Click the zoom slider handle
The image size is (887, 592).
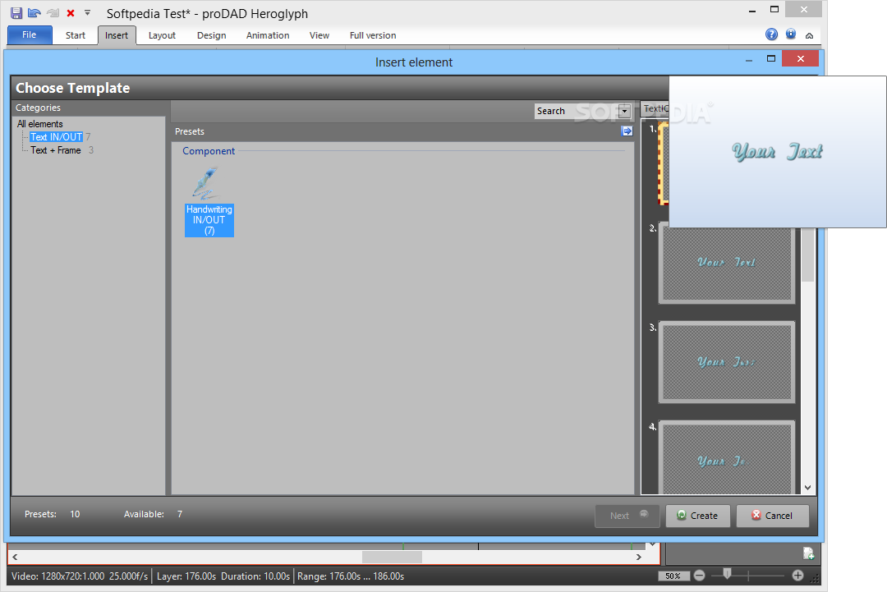pos(728,575)
